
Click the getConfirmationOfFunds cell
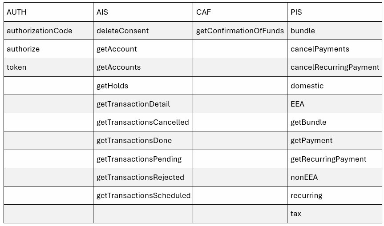(x=240, y=31)
